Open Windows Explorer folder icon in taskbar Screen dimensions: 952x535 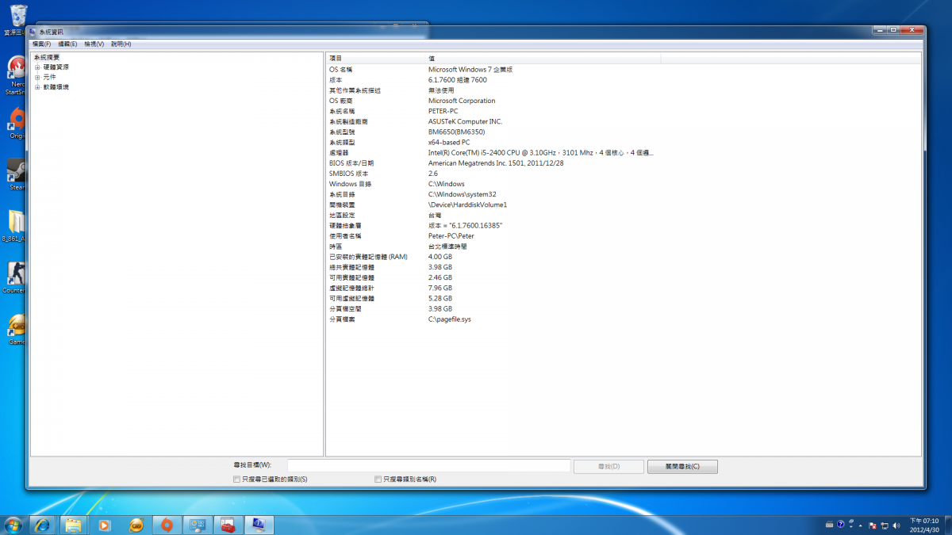pyautogui.click(x=72, y=525)
